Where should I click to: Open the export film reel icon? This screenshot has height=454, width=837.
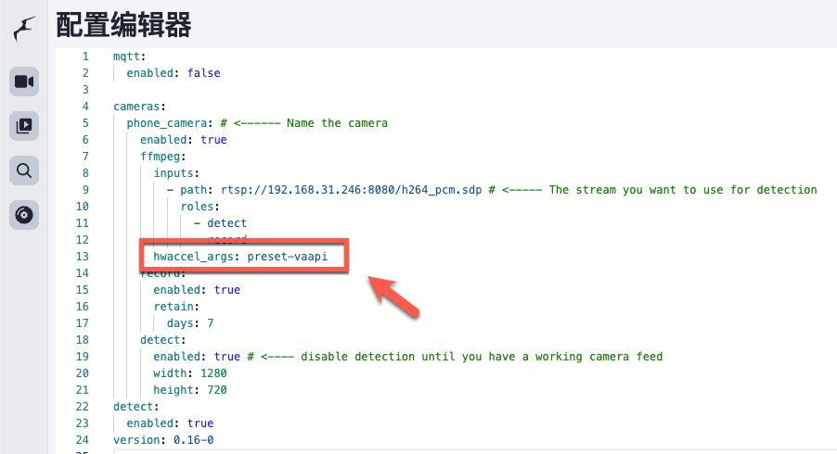tap(24, 215)
